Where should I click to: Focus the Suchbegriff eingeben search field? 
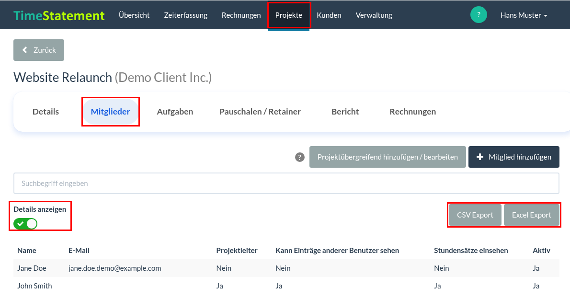click(286, 184)
